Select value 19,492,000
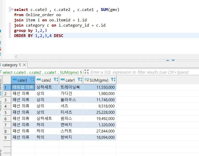Viewport: 199px width, 156px height. (x=99, y=118)
